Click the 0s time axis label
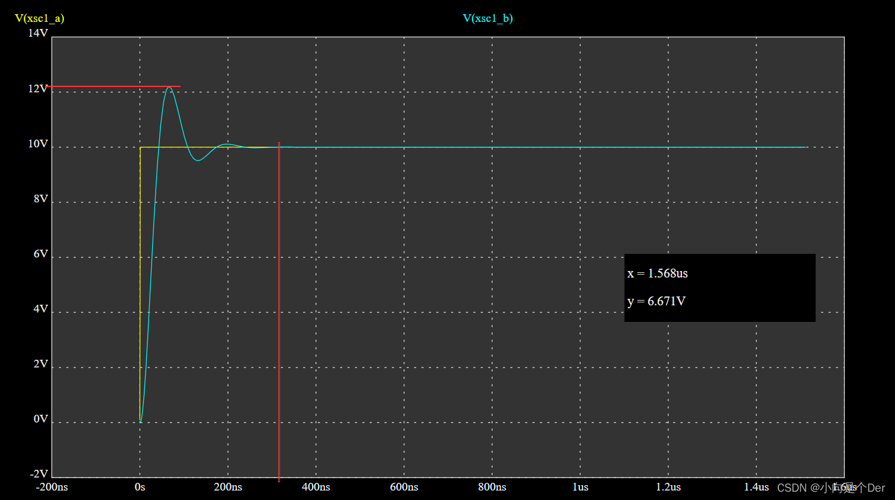Screen dimensions: 895x500 click(140, 487)
